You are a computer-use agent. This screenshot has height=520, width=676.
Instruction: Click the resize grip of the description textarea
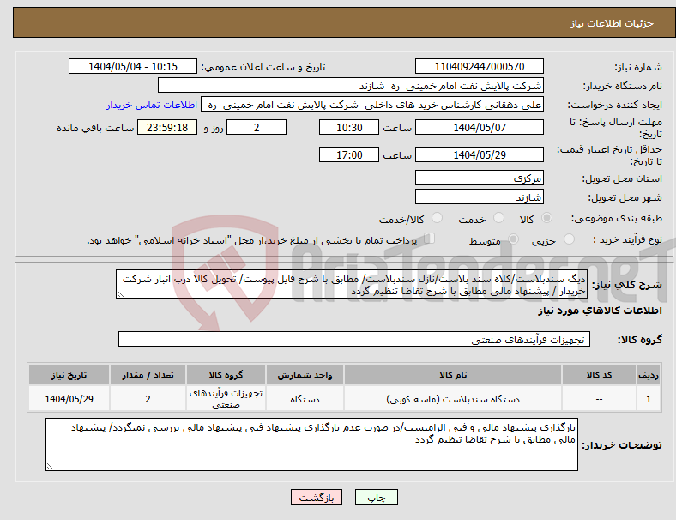[120, 294]
